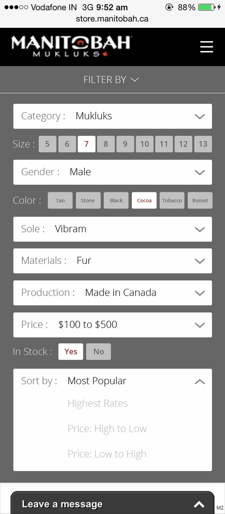Click the Manitobah Mukluks logo
This screenshot has width=225, height=514.
(71, 46)
